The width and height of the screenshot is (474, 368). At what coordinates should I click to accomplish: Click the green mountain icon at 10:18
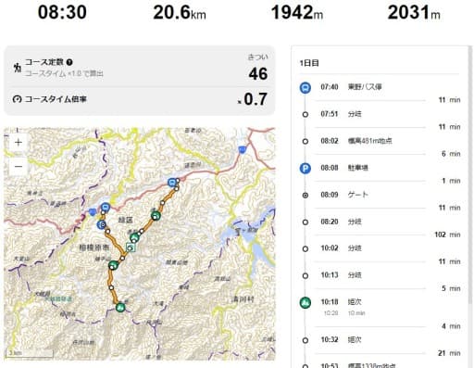pyautogui.click(x=306, y=302)
